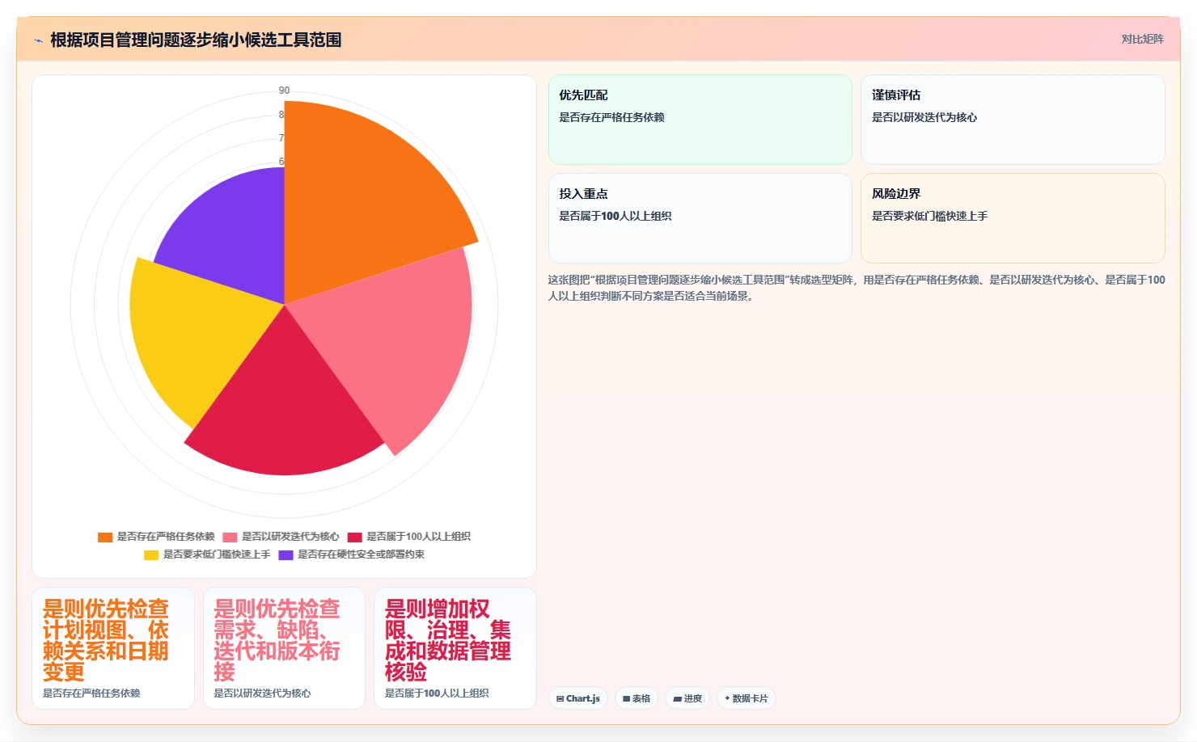Viewport: 1197px width, 742px height.
Task: Toggle the pink legend swatch 是否以研发迭代为核心
Action: (230, 537)
